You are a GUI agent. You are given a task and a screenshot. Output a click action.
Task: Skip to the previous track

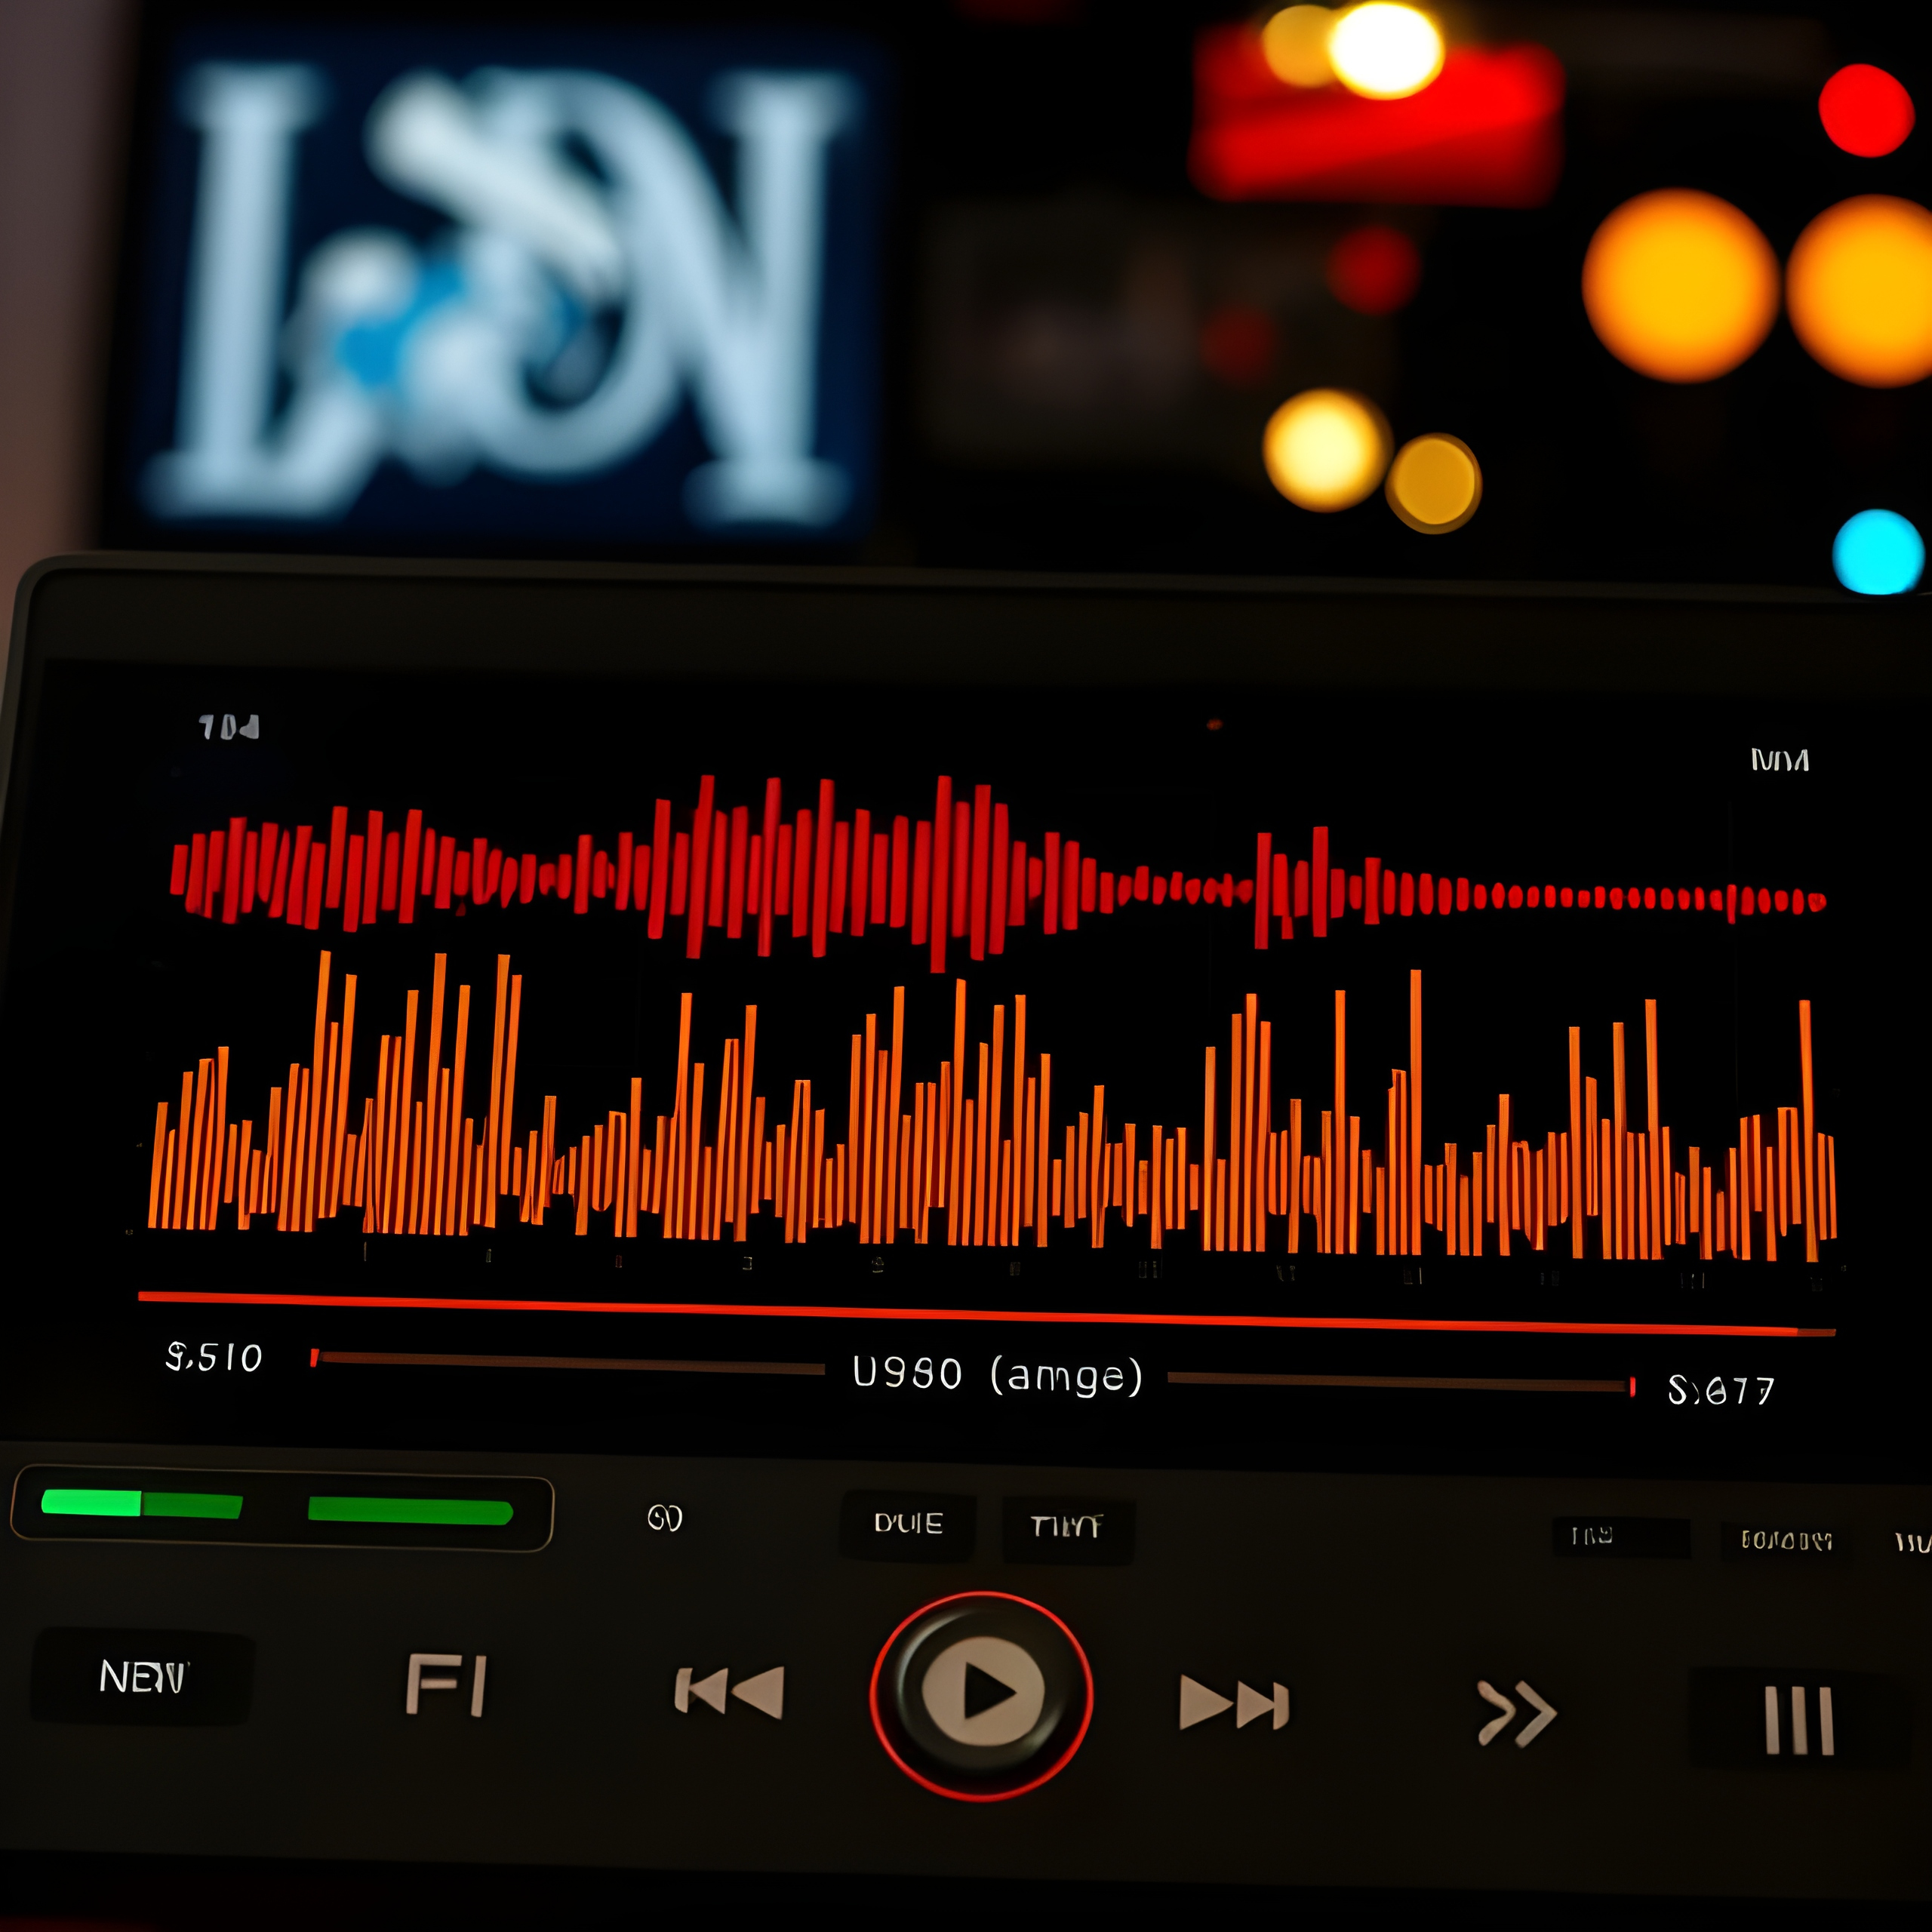point(729,1692)
